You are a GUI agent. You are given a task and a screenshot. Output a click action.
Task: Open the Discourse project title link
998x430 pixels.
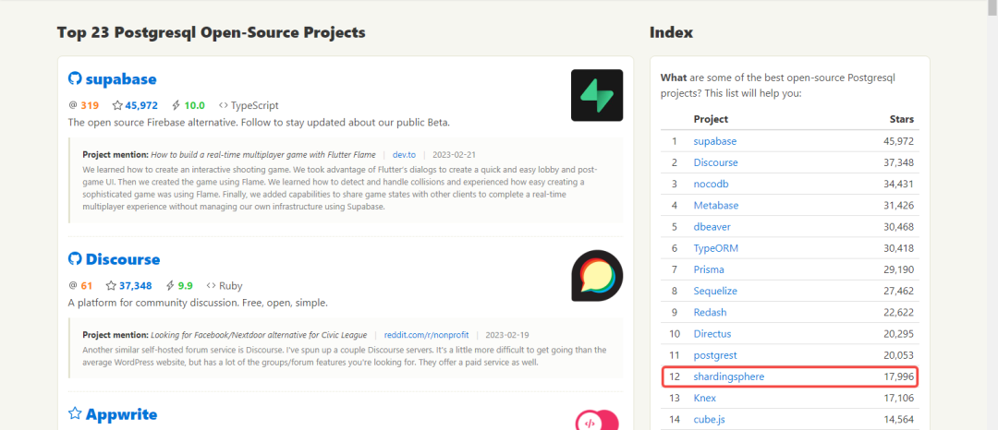[123, 259]
